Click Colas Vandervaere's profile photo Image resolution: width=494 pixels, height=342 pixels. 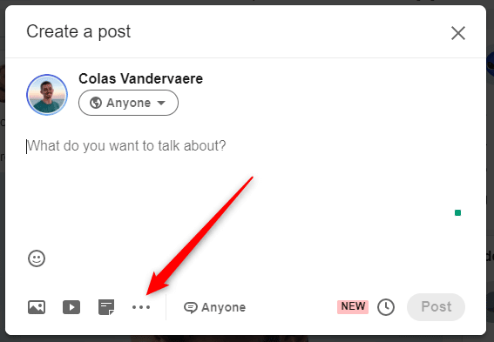(x=47, y=95)
